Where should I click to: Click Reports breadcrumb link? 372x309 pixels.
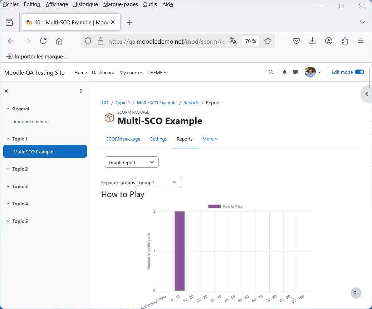click(x=191, y=103)
